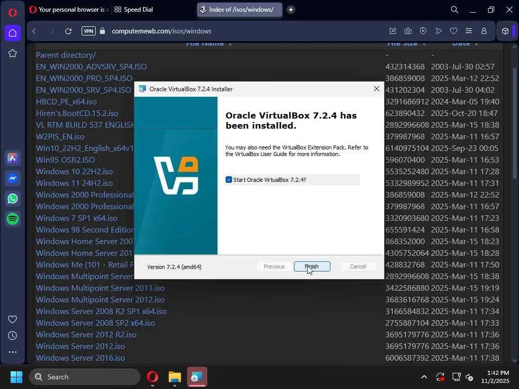Select the Index of /isos/windows/ tab
The width and height of the screenshot is (519, 389).
coord(240,10)
